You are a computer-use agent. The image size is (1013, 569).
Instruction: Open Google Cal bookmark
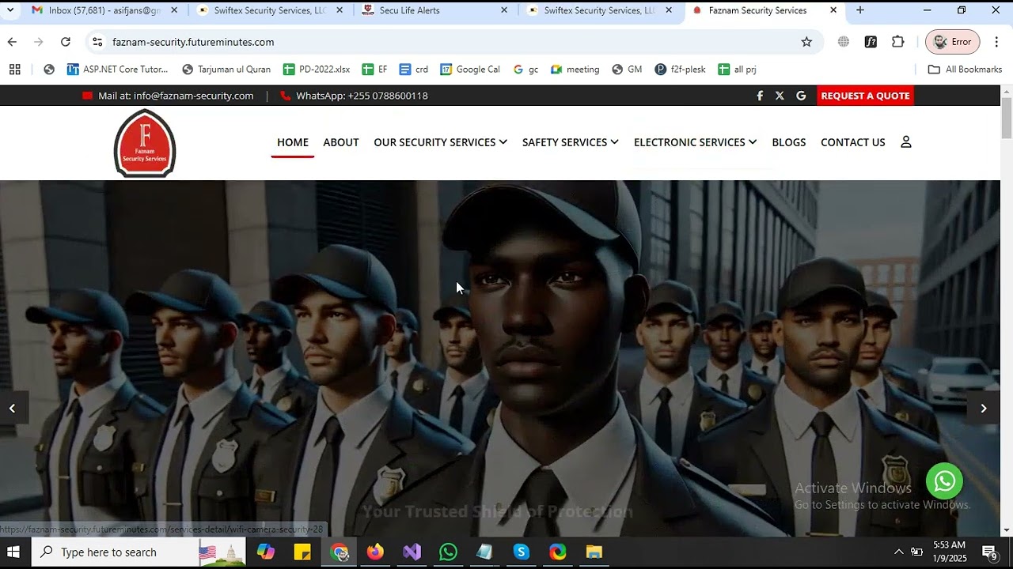point(470,70)
